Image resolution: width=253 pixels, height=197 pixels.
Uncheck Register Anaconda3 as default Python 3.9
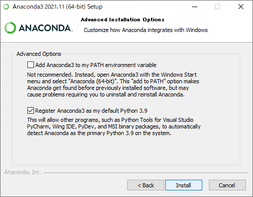(x=30, y=111)
